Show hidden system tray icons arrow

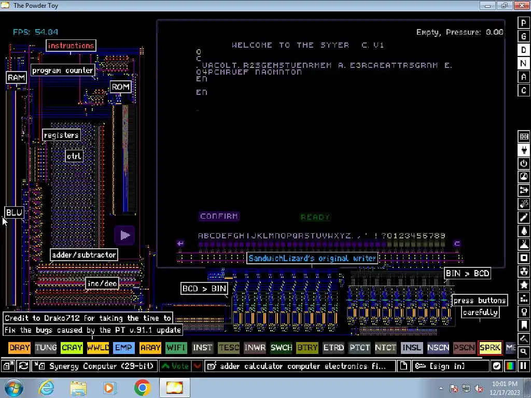[441, 389]
